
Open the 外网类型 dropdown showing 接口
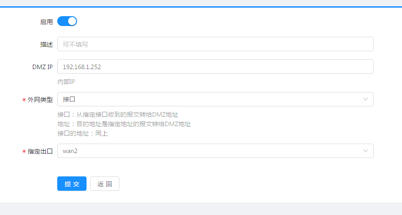(215, 99)
